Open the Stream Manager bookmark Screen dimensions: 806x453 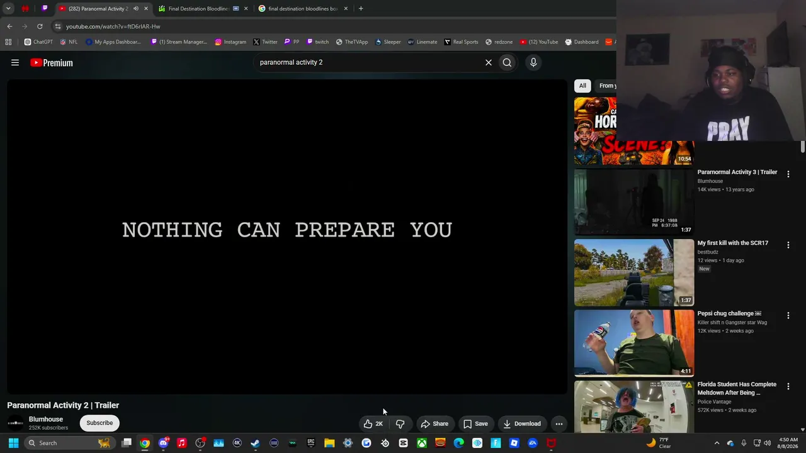(x=179, y=42)
